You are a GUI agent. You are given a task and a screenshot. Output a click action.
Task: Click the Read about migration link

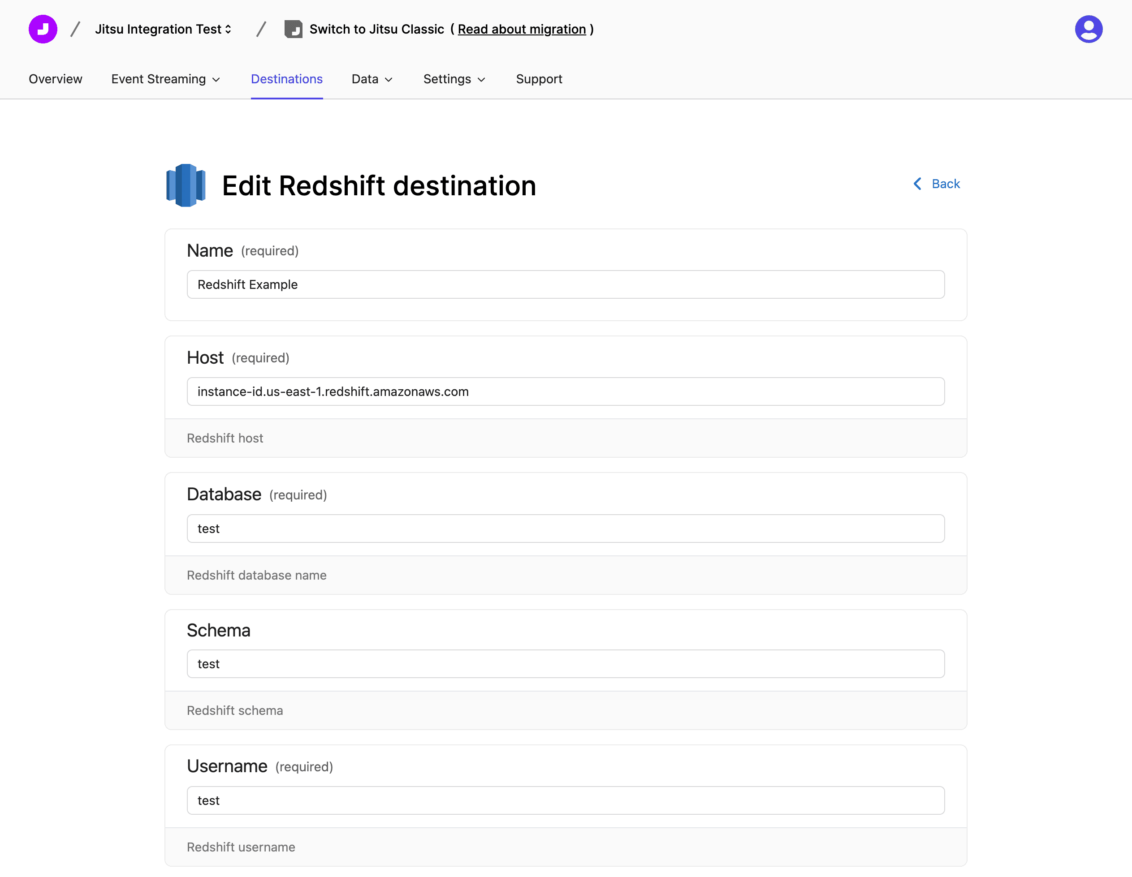522,29
